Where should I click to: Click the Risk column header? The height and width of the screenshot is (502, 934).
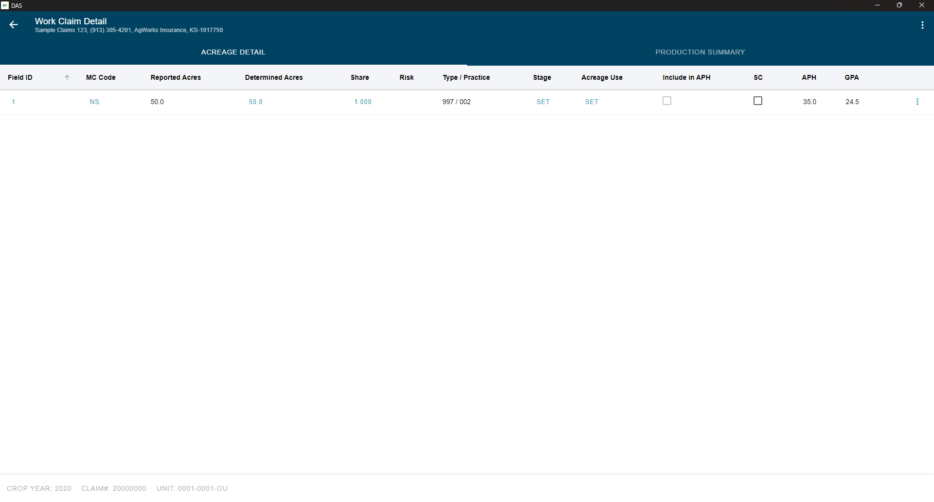pyautogui.click(x=407, y=77)
